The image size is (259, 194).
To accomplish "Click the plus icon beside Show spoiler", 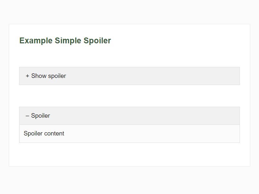I will pyautogui.click(x=28, y=76).
